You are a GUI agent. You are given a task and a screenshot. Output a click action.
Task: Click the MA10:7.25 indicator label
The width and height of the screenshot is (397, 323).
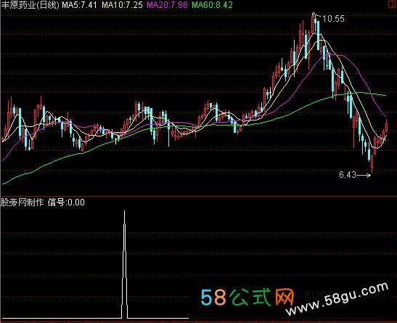click(122, 5)
